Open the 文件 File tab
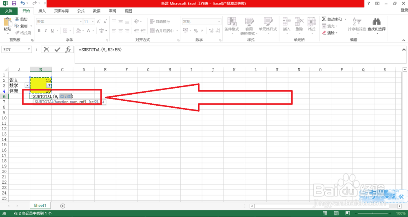Screen dimensions: 408x217 [9, 11]
